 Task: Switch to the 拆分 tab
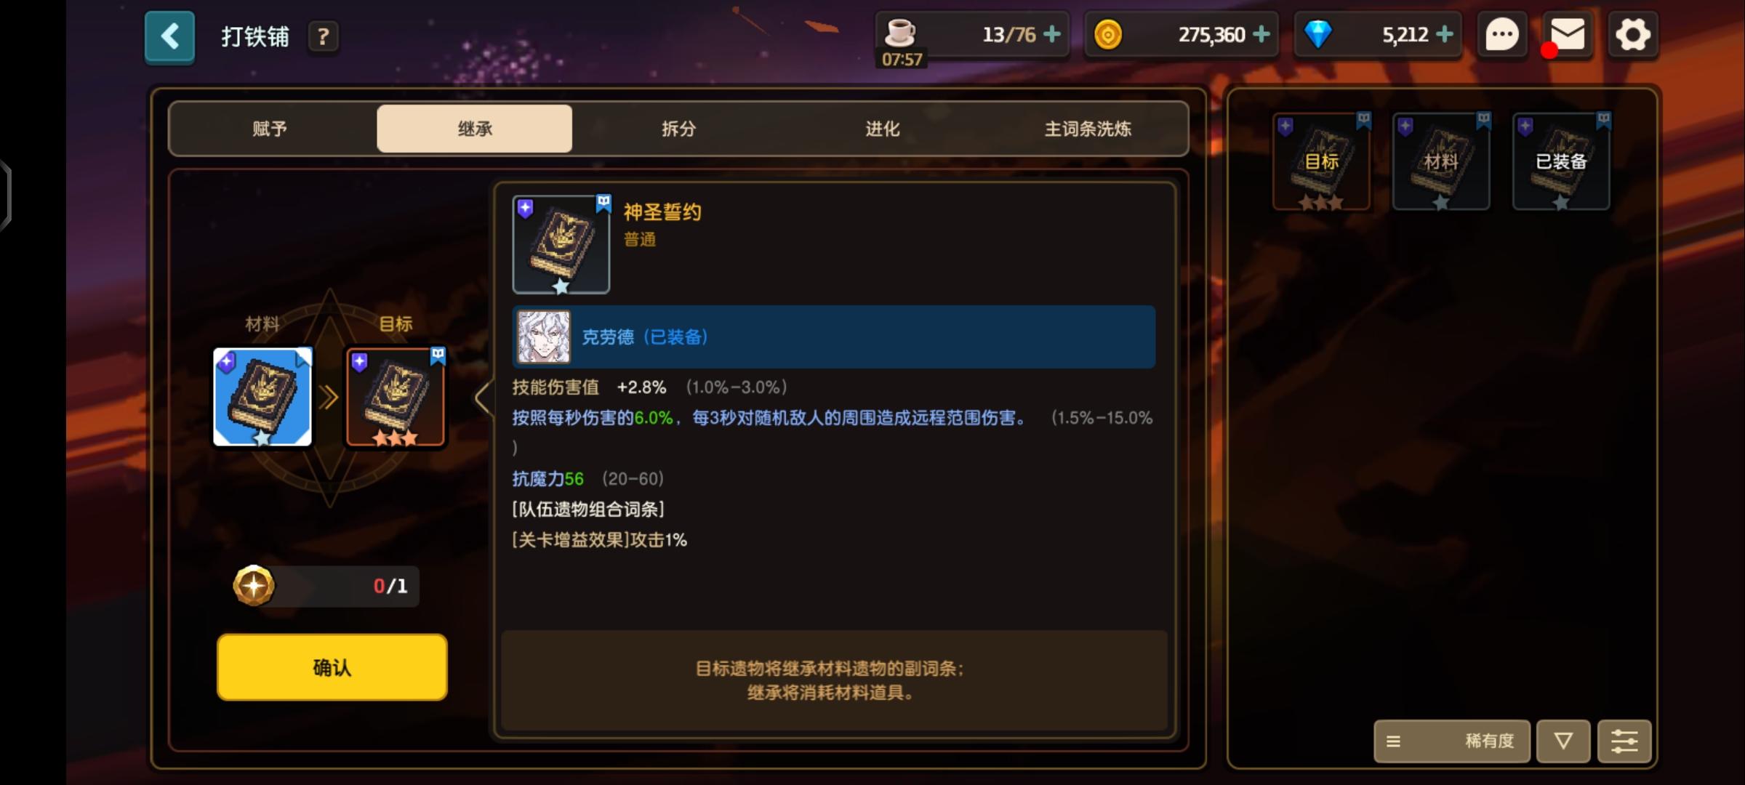[679, 129]
